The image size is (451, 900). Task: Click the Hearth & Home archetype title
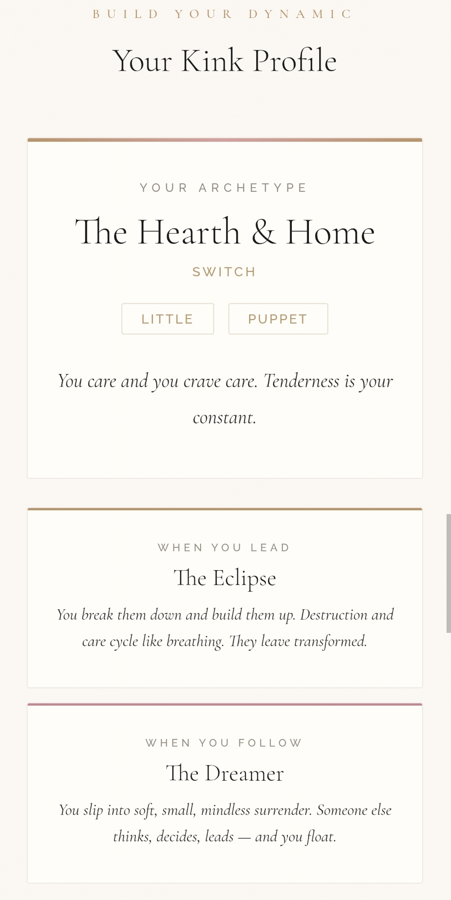click(x=225, y=232)
